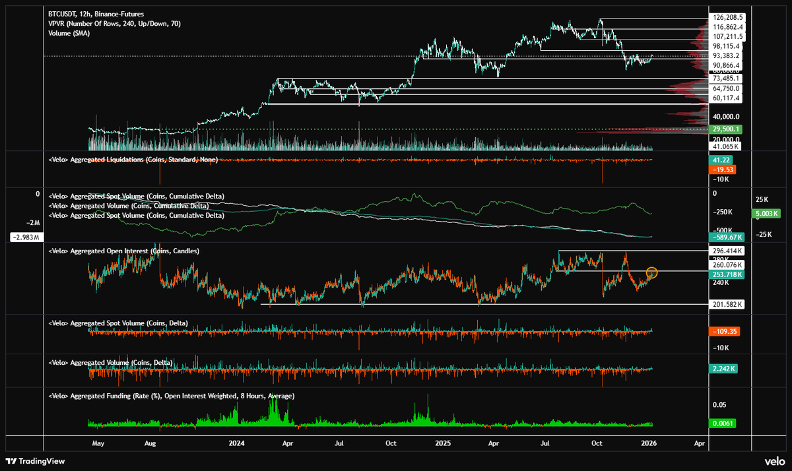Click the 296.414K open interest level

(728, 251)
